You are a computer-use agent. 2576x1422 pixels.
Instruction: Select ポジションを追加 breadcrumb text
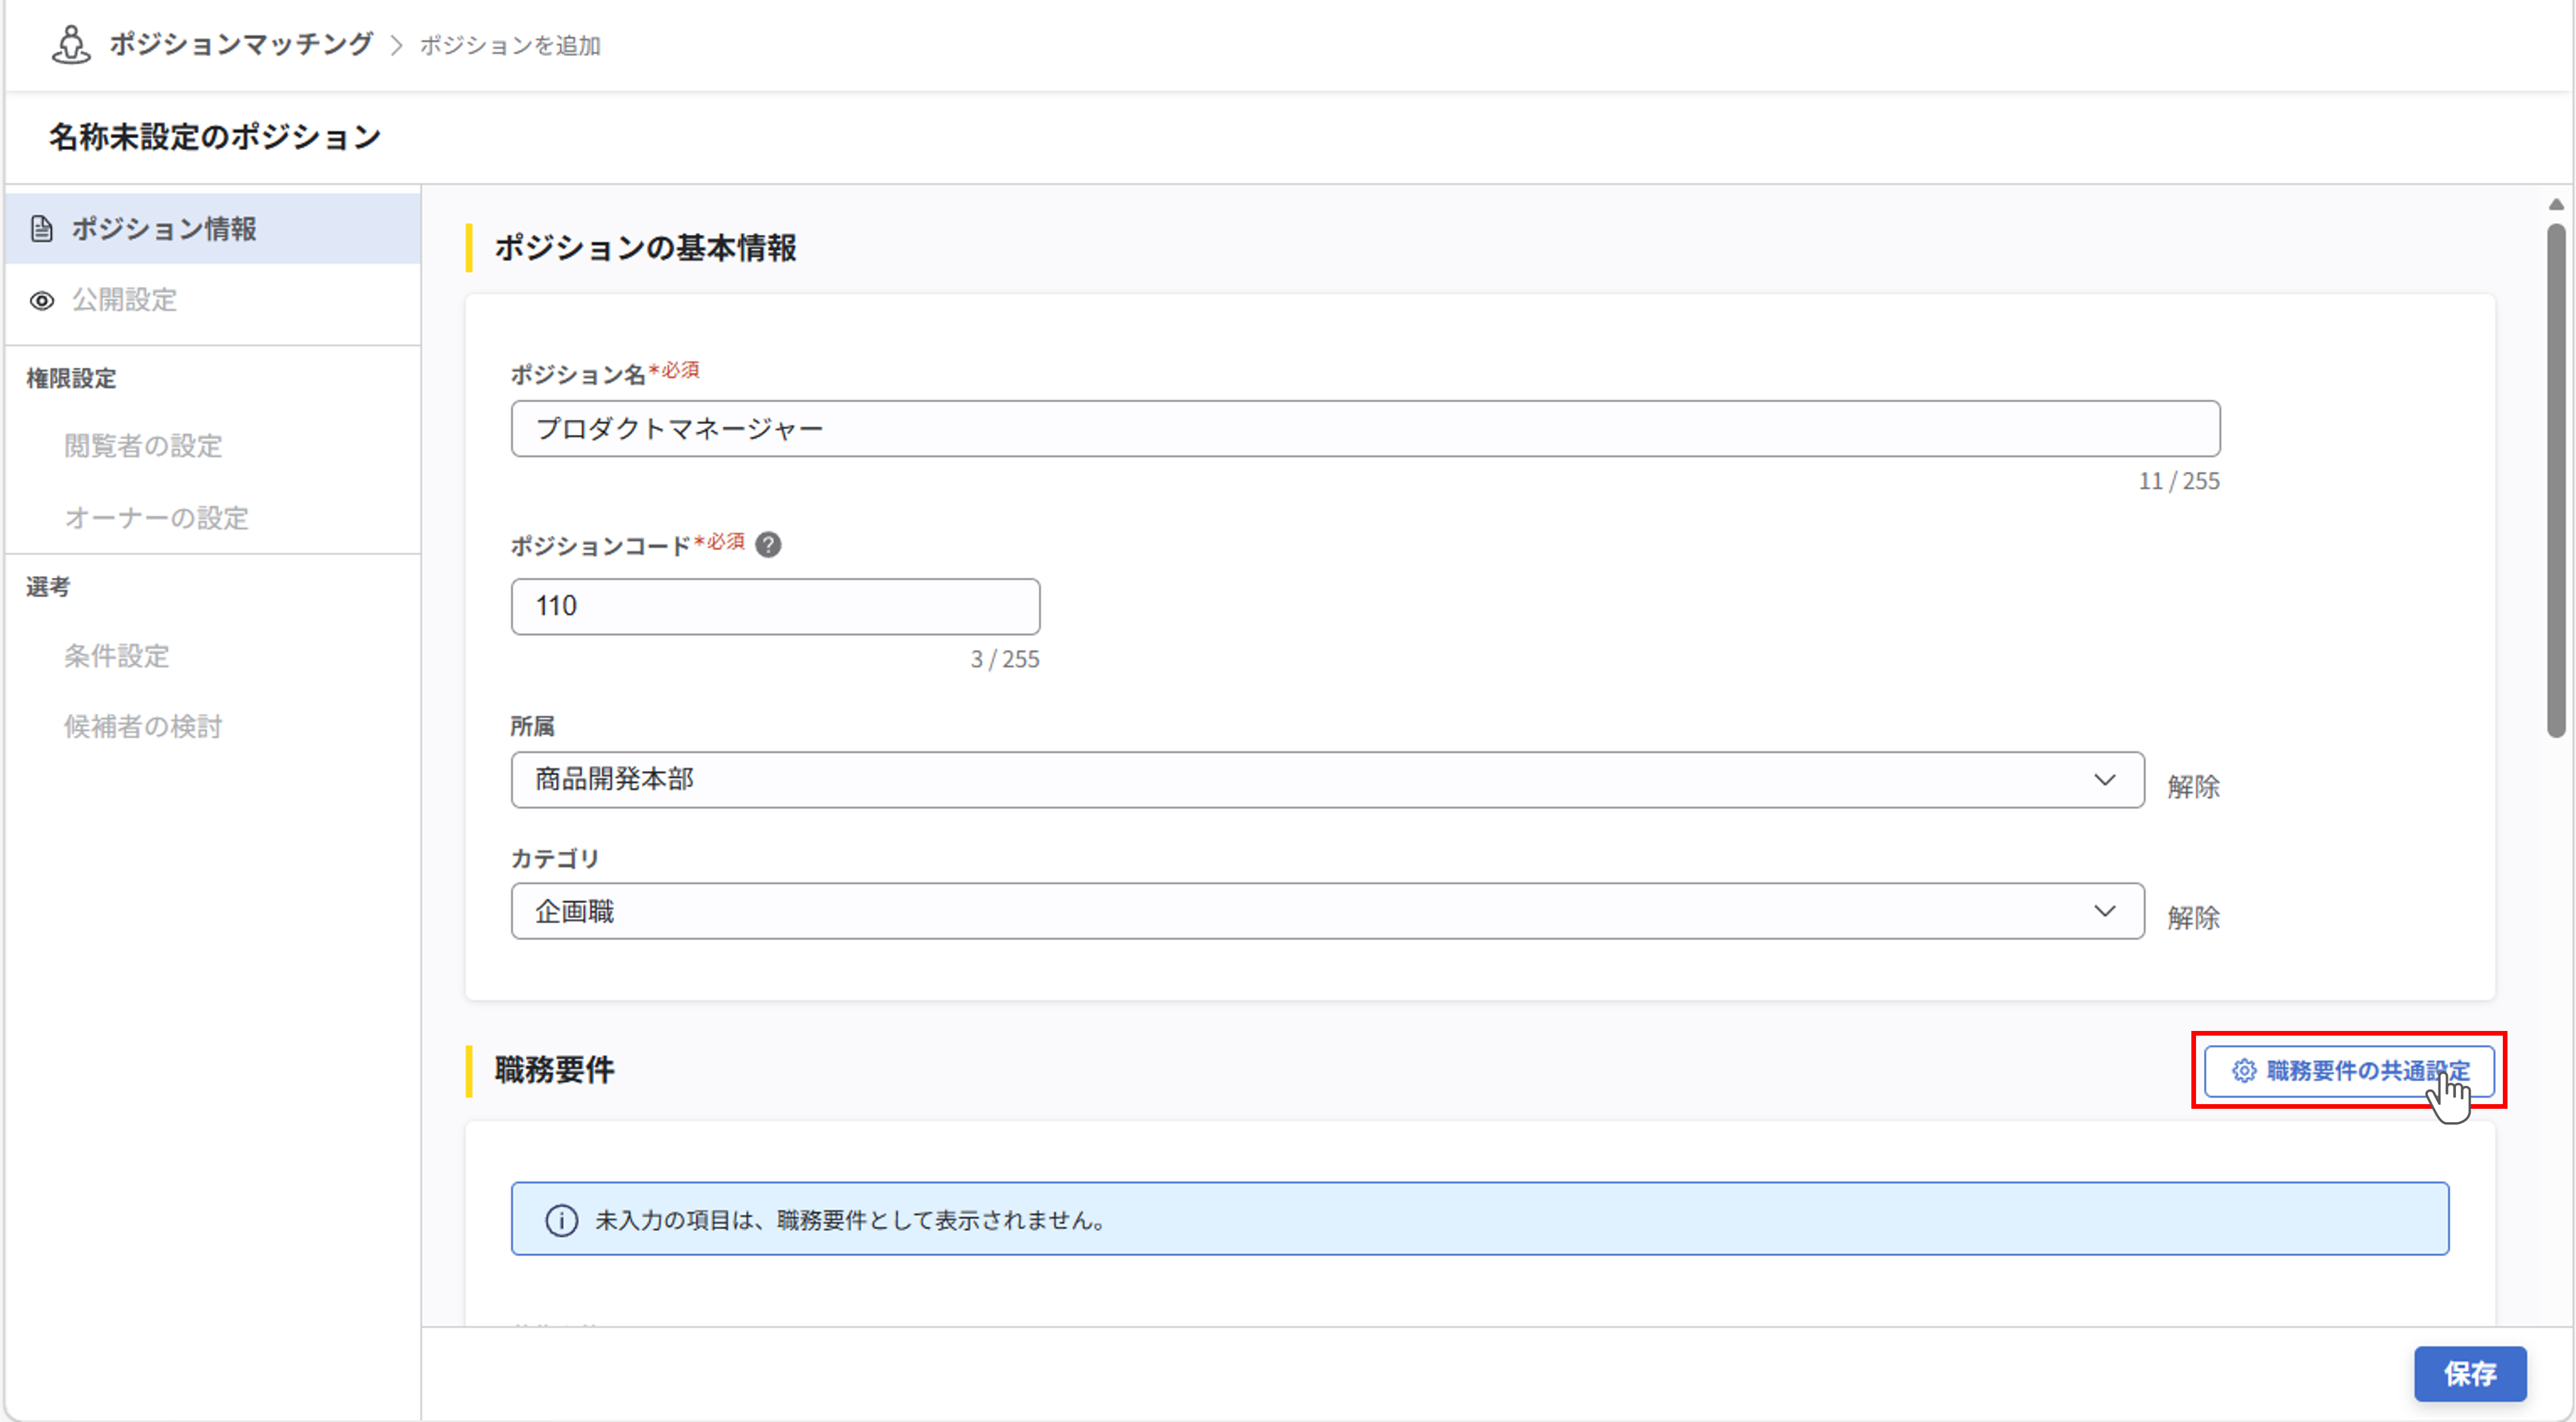point(510,45)
